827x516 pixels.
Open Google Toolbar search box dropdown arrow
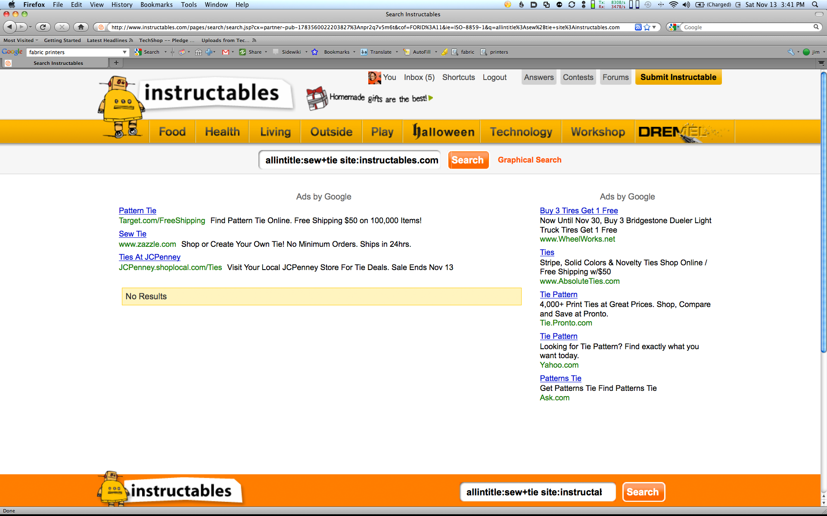pos(124,52)
